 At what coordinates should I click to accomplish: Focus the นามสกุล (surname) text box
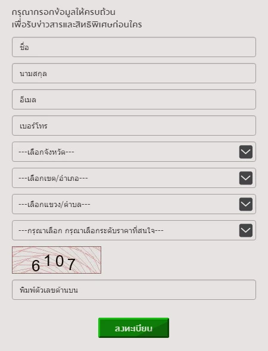(134, 73)
